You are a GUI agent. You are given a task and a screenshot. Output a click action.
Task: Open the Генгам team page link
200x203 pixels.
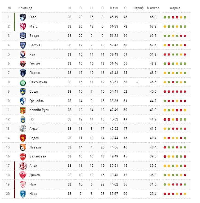[35, 64]
